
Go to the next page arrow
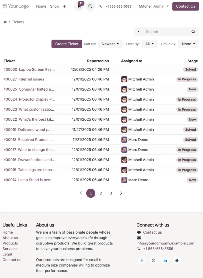tap(121, 193)
